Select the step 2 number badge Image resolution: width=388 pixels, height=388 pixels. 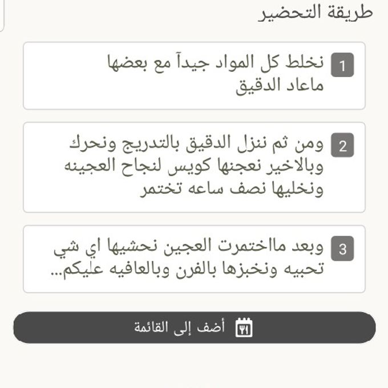(x=342, y=145)
